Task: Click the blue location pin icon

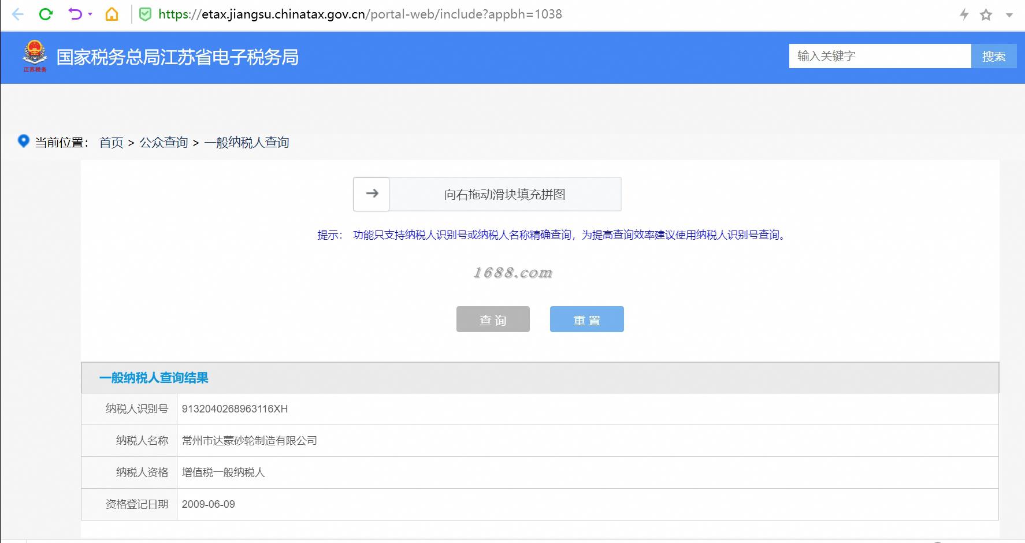Action: click(x=24, y=141)
